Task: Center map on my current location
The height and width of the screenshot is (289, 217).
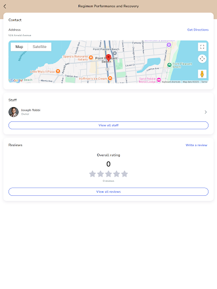Action: point(202,59)
